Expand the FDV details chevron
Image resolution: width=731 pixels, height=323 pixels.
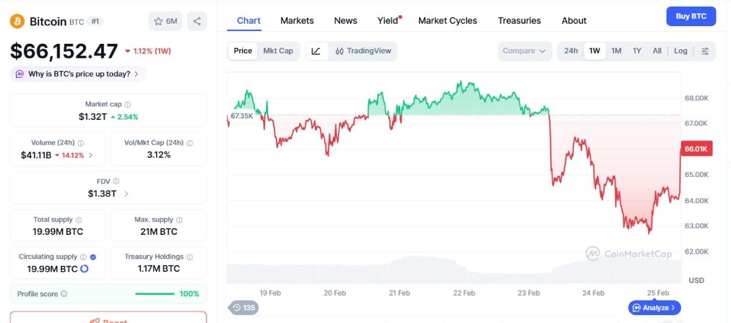click(126, 194)
